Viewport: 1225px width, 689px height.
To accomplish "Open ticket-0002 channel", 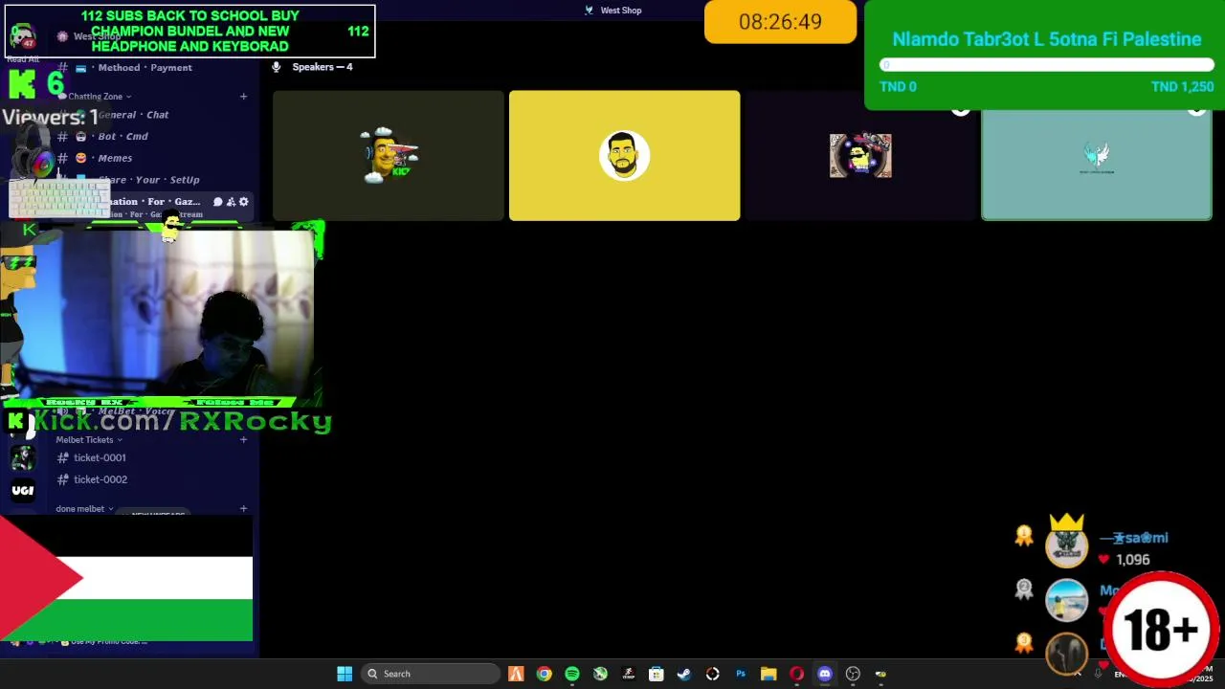I will [x=100, y=479].
